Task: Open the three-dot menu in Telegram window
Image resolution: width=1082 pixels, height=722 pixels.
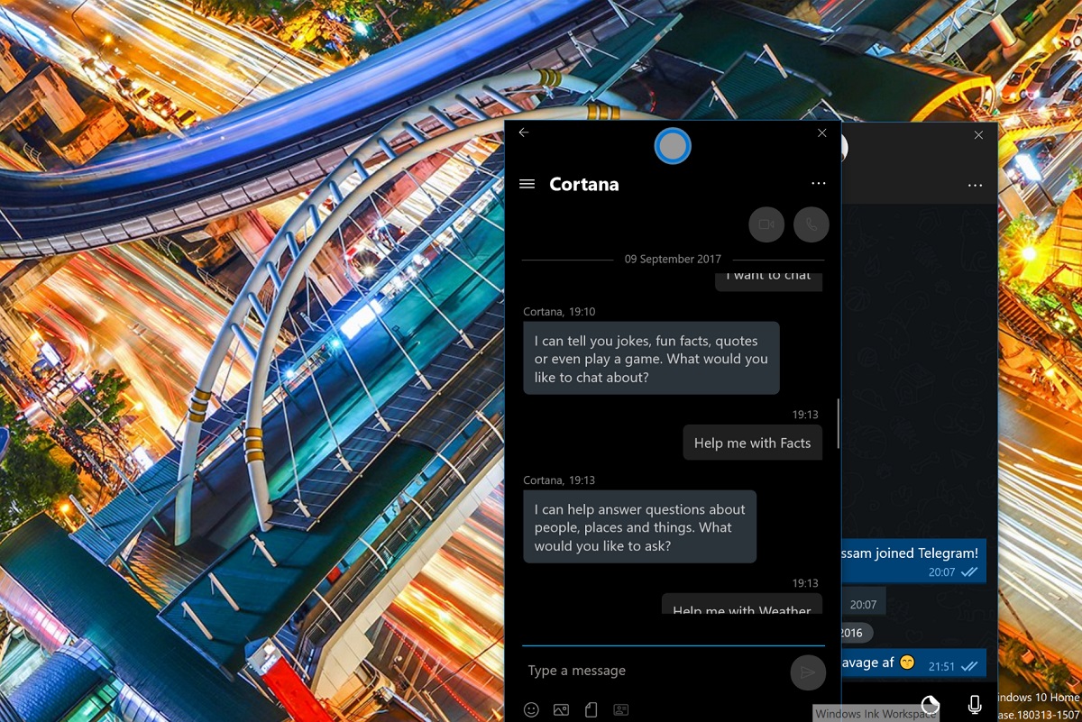Action: (x=975, y=186)
